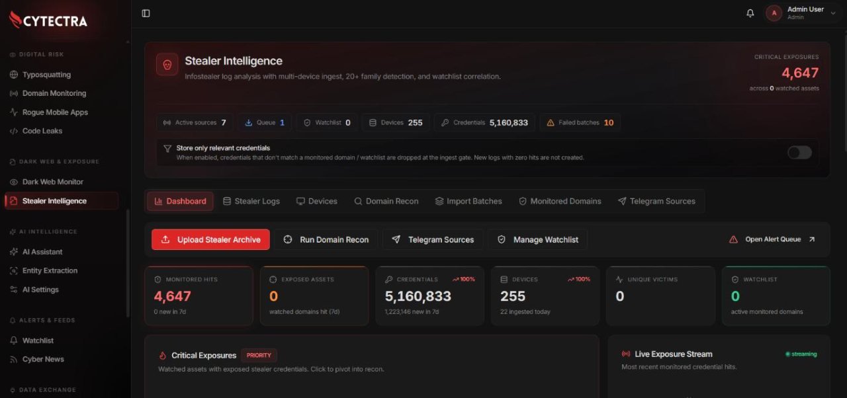Switch to the Dashboard tab
Image resolution: width=847 pixels, height=398 pixels.
pos(180,201)
